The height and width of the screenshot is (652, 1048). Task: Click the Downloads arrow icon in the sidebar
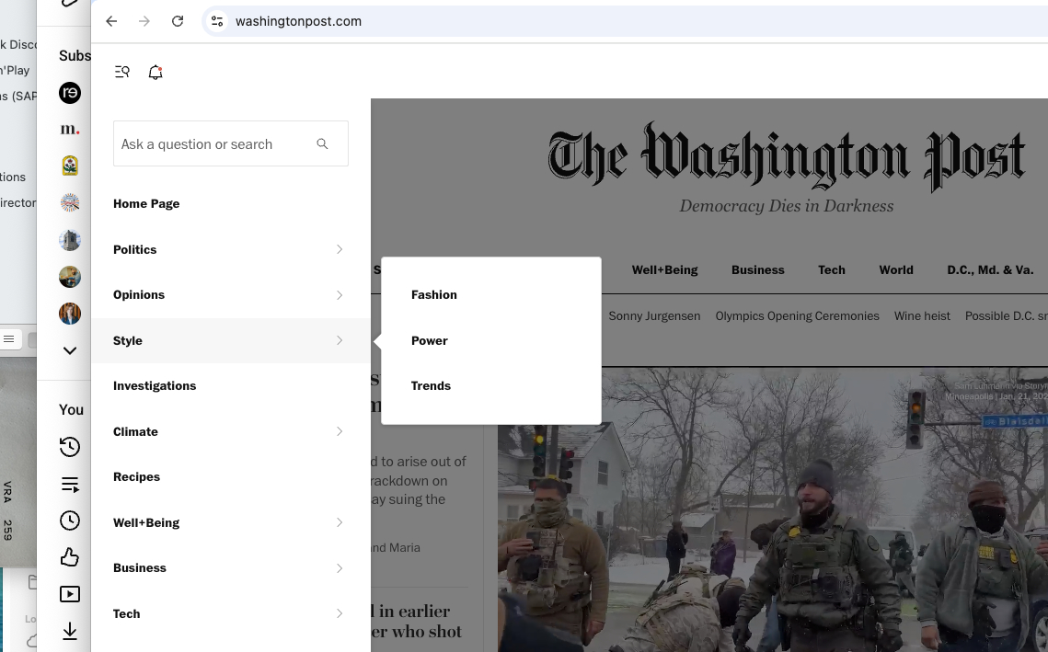[70, 631]
